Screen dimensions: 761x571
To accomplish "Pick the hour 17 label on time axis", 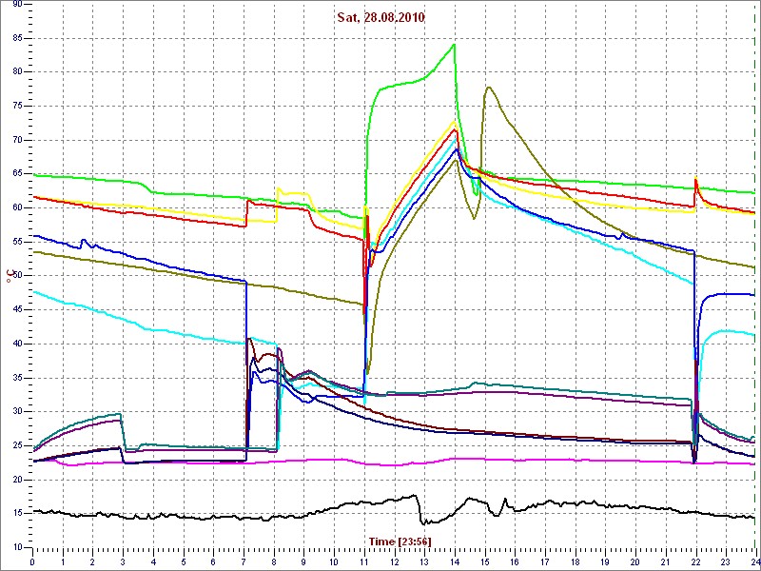I will (x=544, y=561).
